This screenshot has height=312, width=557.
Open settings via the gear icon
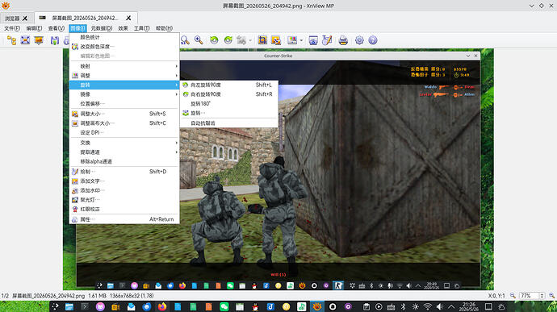(359, 40)
